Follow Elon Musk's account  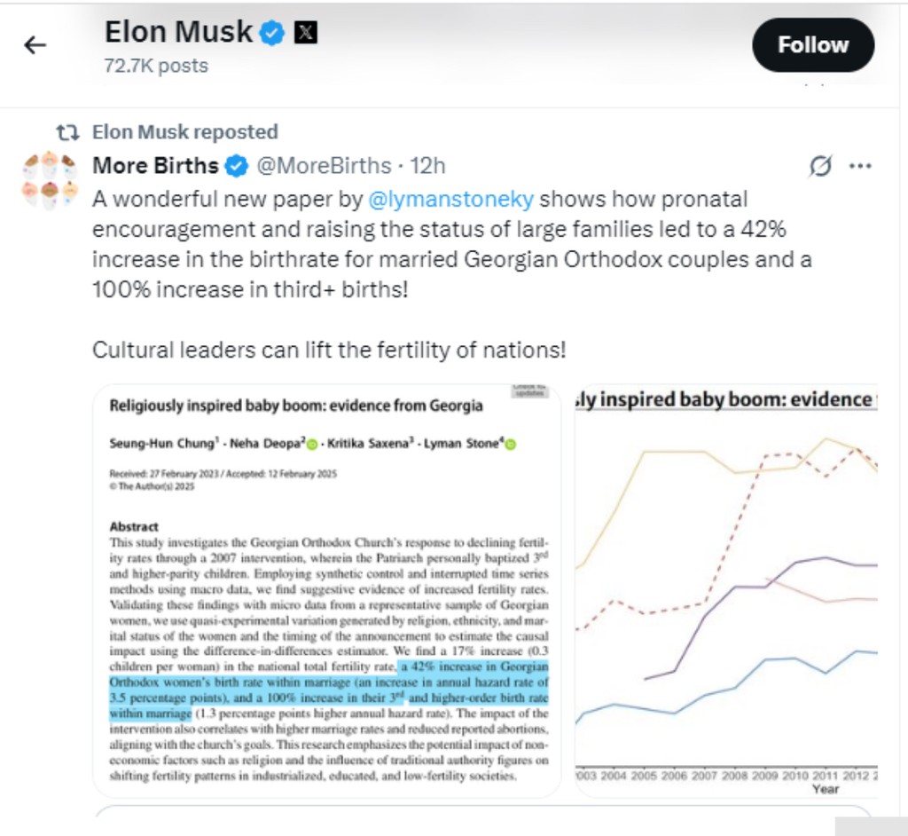coord(812,45)
